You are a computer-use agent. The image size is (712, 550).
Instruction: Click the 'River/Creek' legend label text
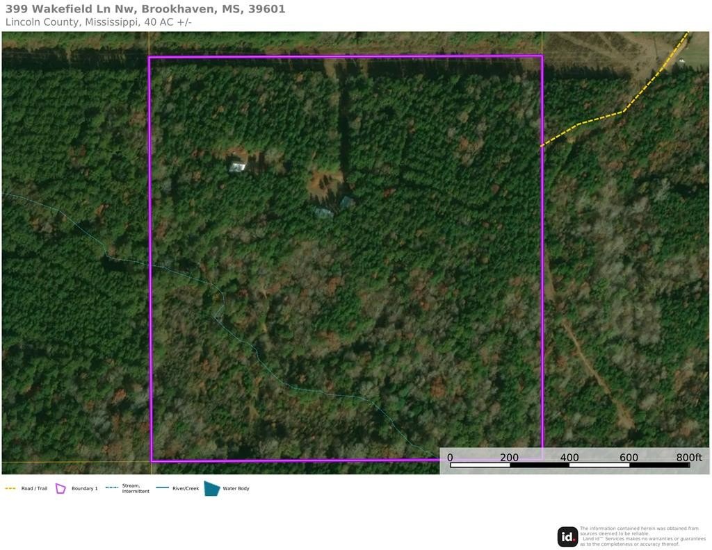coord(186,488)
